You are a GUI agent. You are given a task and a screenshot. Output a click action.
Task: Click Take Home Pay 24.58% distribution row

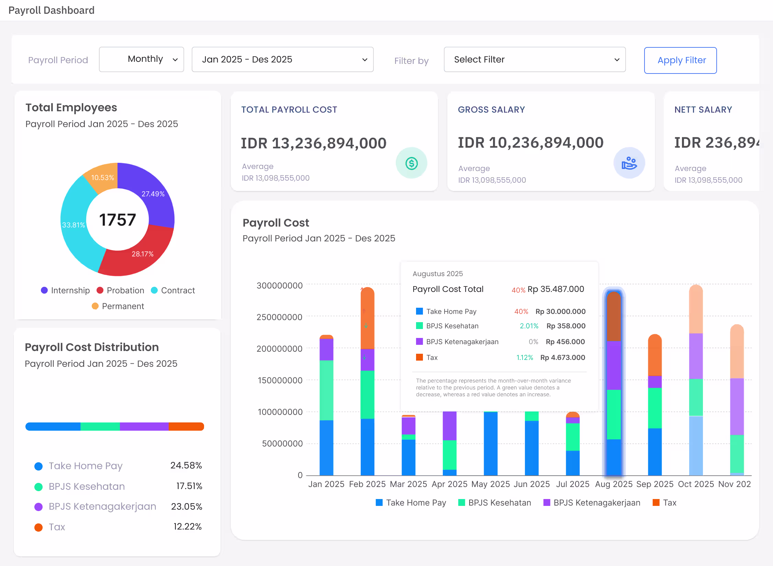[118, 466]
